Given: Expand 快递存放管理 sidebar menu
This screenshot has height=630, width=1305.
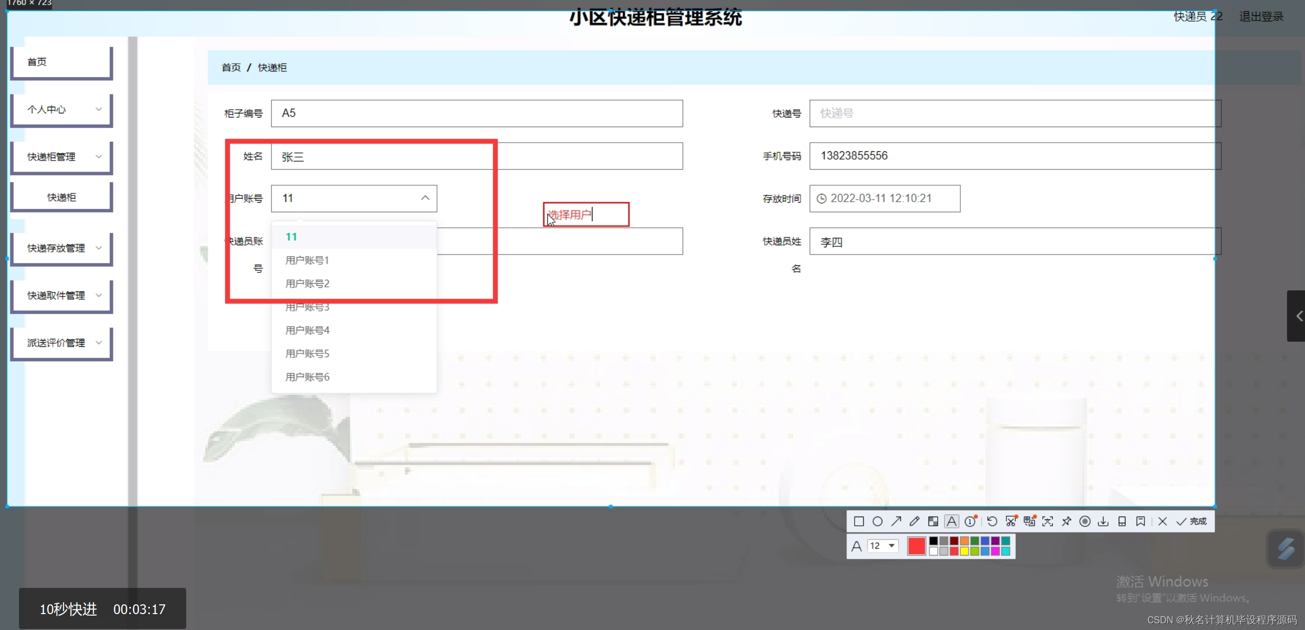Looking at the screenshot, I should (62, 248).
